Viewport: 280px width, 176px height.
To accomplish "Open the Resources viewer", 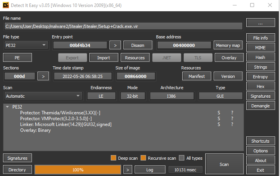I will (135, 57).
